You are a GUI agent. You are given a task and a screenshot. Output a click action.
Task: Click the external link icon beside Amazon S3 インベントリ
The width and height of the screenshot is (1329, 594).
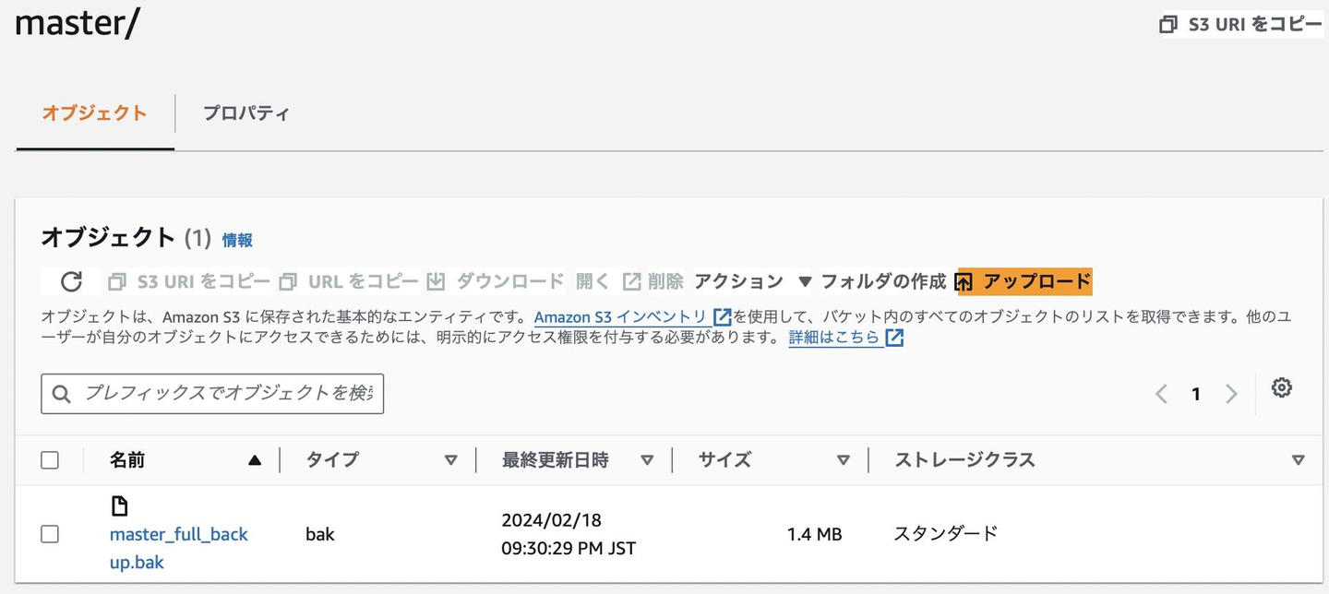(x=723, y=316)
